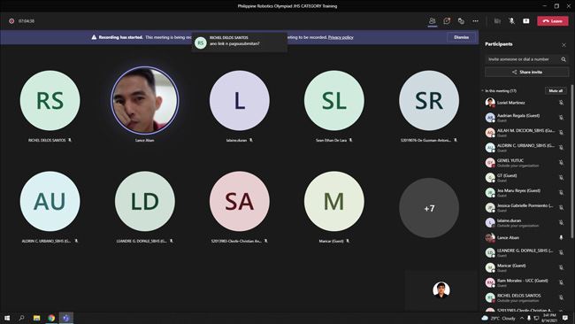Screen dimensions: 575x324
Task: Show the +7 additional participants tile
Action: click(429, 208)
